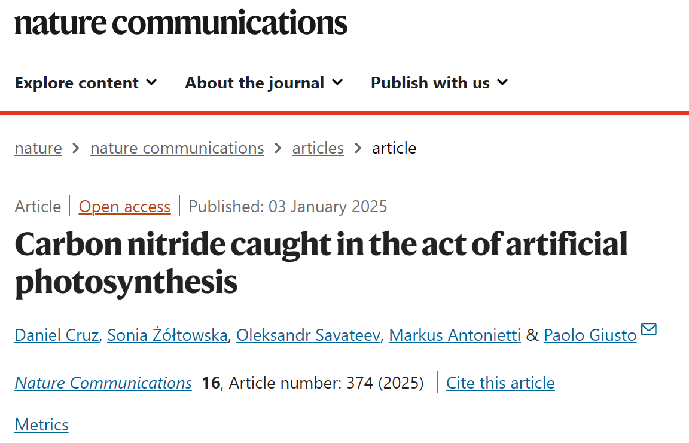
Task: Click the nature communications logo
Action: pyautogui.click(x=181, y=23)
